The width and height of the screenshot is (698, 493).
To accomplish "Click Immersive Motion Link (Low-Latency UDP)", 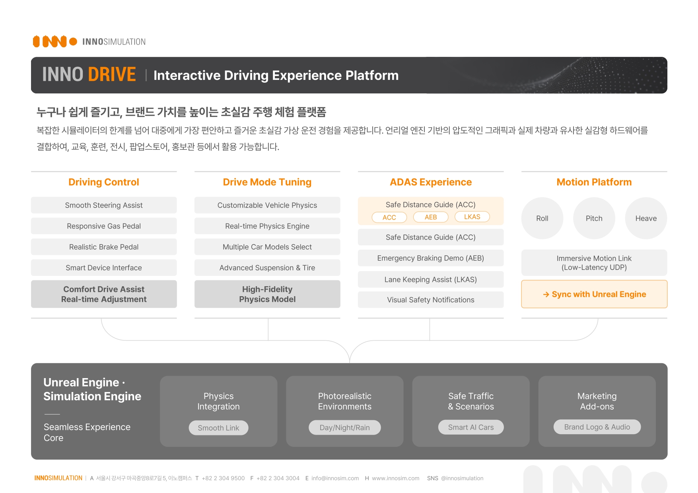I will pyautogui.click(x=594, y=263).
